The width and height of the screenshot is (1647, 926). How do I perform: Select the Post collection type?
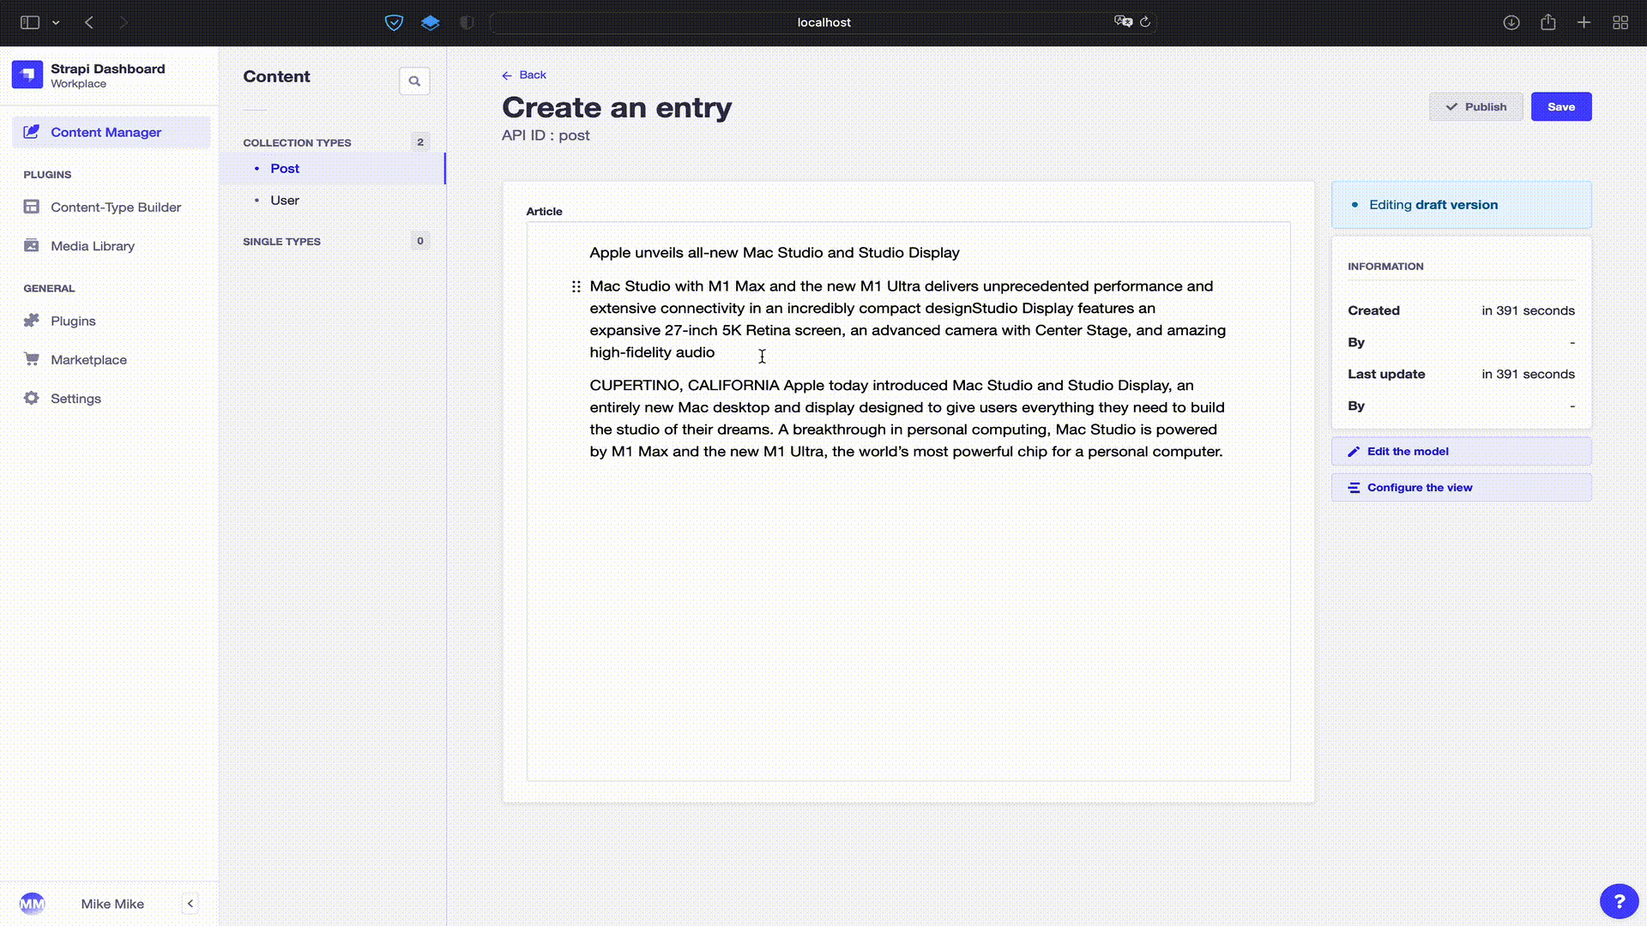tap(285, 169)
